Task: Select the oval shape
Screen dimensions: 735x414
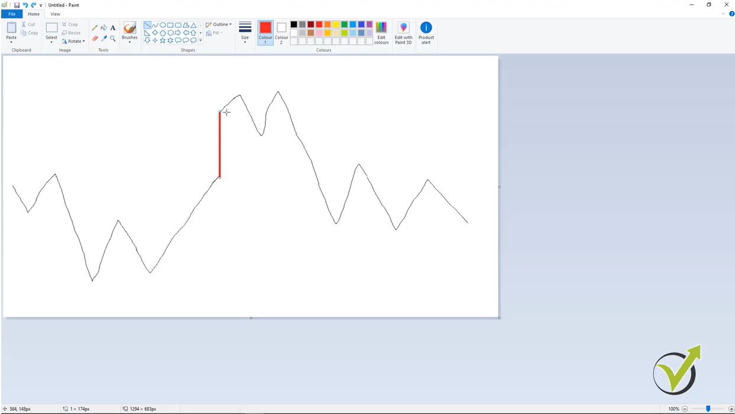Action: coord(163,25)
